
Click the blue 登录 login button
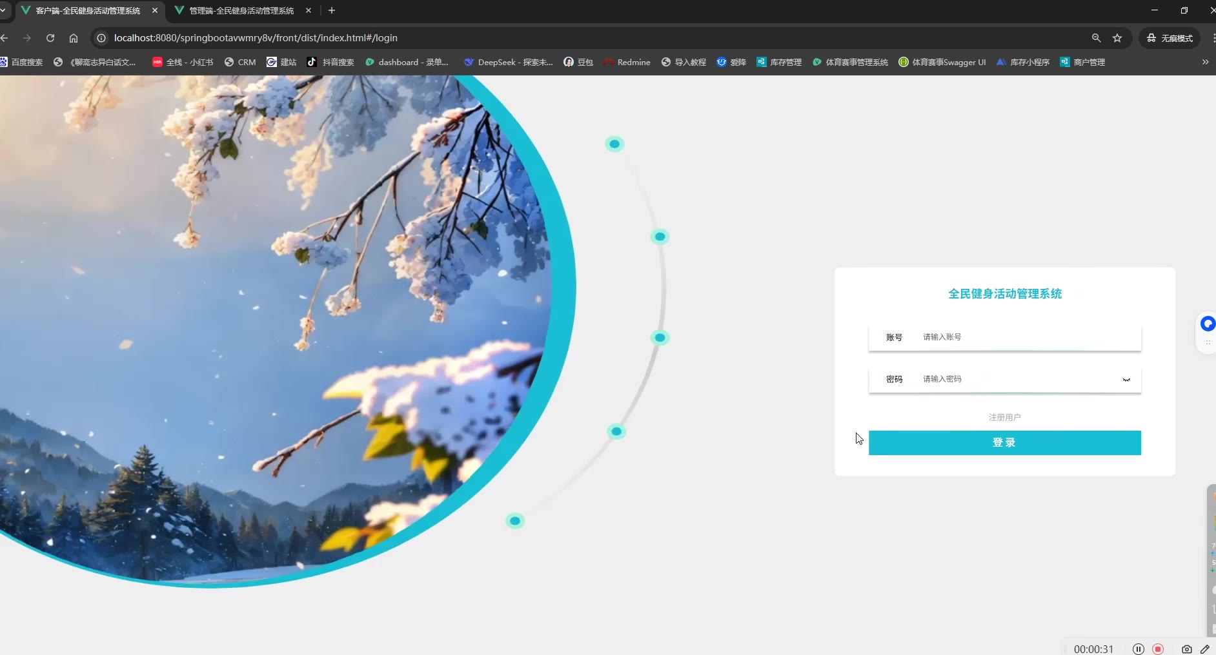[1004, 443]
